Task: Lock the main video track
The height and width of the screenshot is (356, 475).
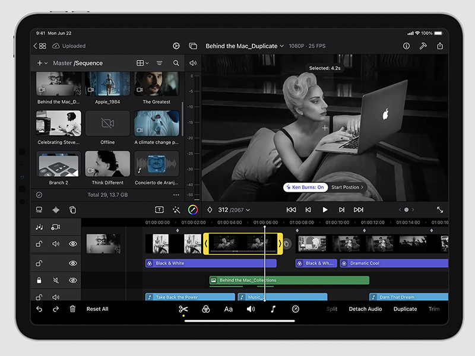Action: pos(39,244)
